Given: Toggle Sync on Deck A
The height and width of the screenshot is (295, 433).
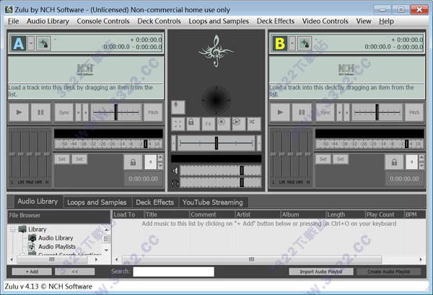Looking at the screenshot, I should tap(64, 112).
